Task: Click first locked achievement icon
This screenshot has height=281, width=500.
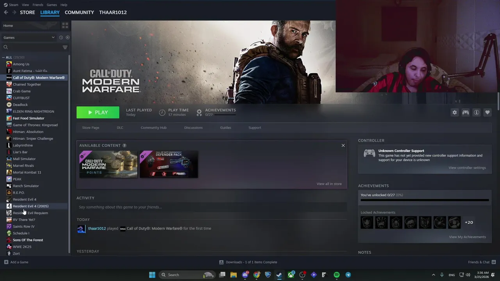Action: pos(367,222)
